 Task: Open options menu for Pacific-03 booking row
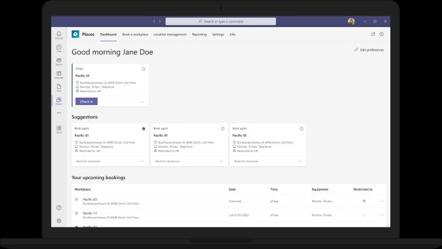coord(381,202)
